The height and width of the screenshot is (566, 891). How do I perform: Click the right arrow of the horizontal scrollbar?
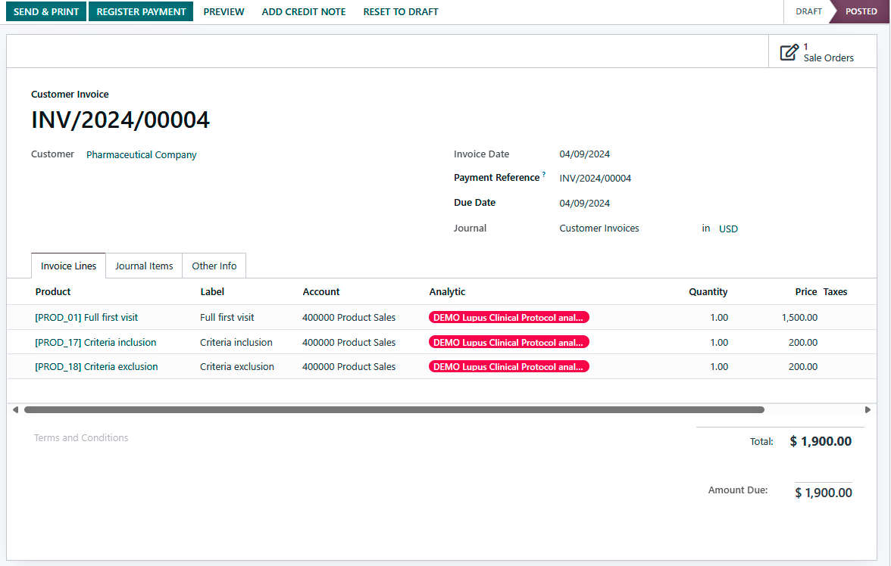pyautogui.click(x=868, y=409)
